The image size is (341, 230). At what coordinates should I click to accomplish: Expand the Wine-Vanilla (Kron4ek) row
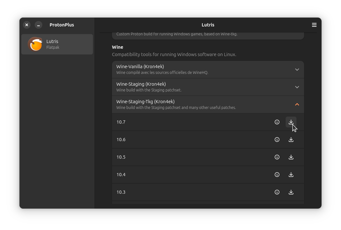click(x=208, y=69)
